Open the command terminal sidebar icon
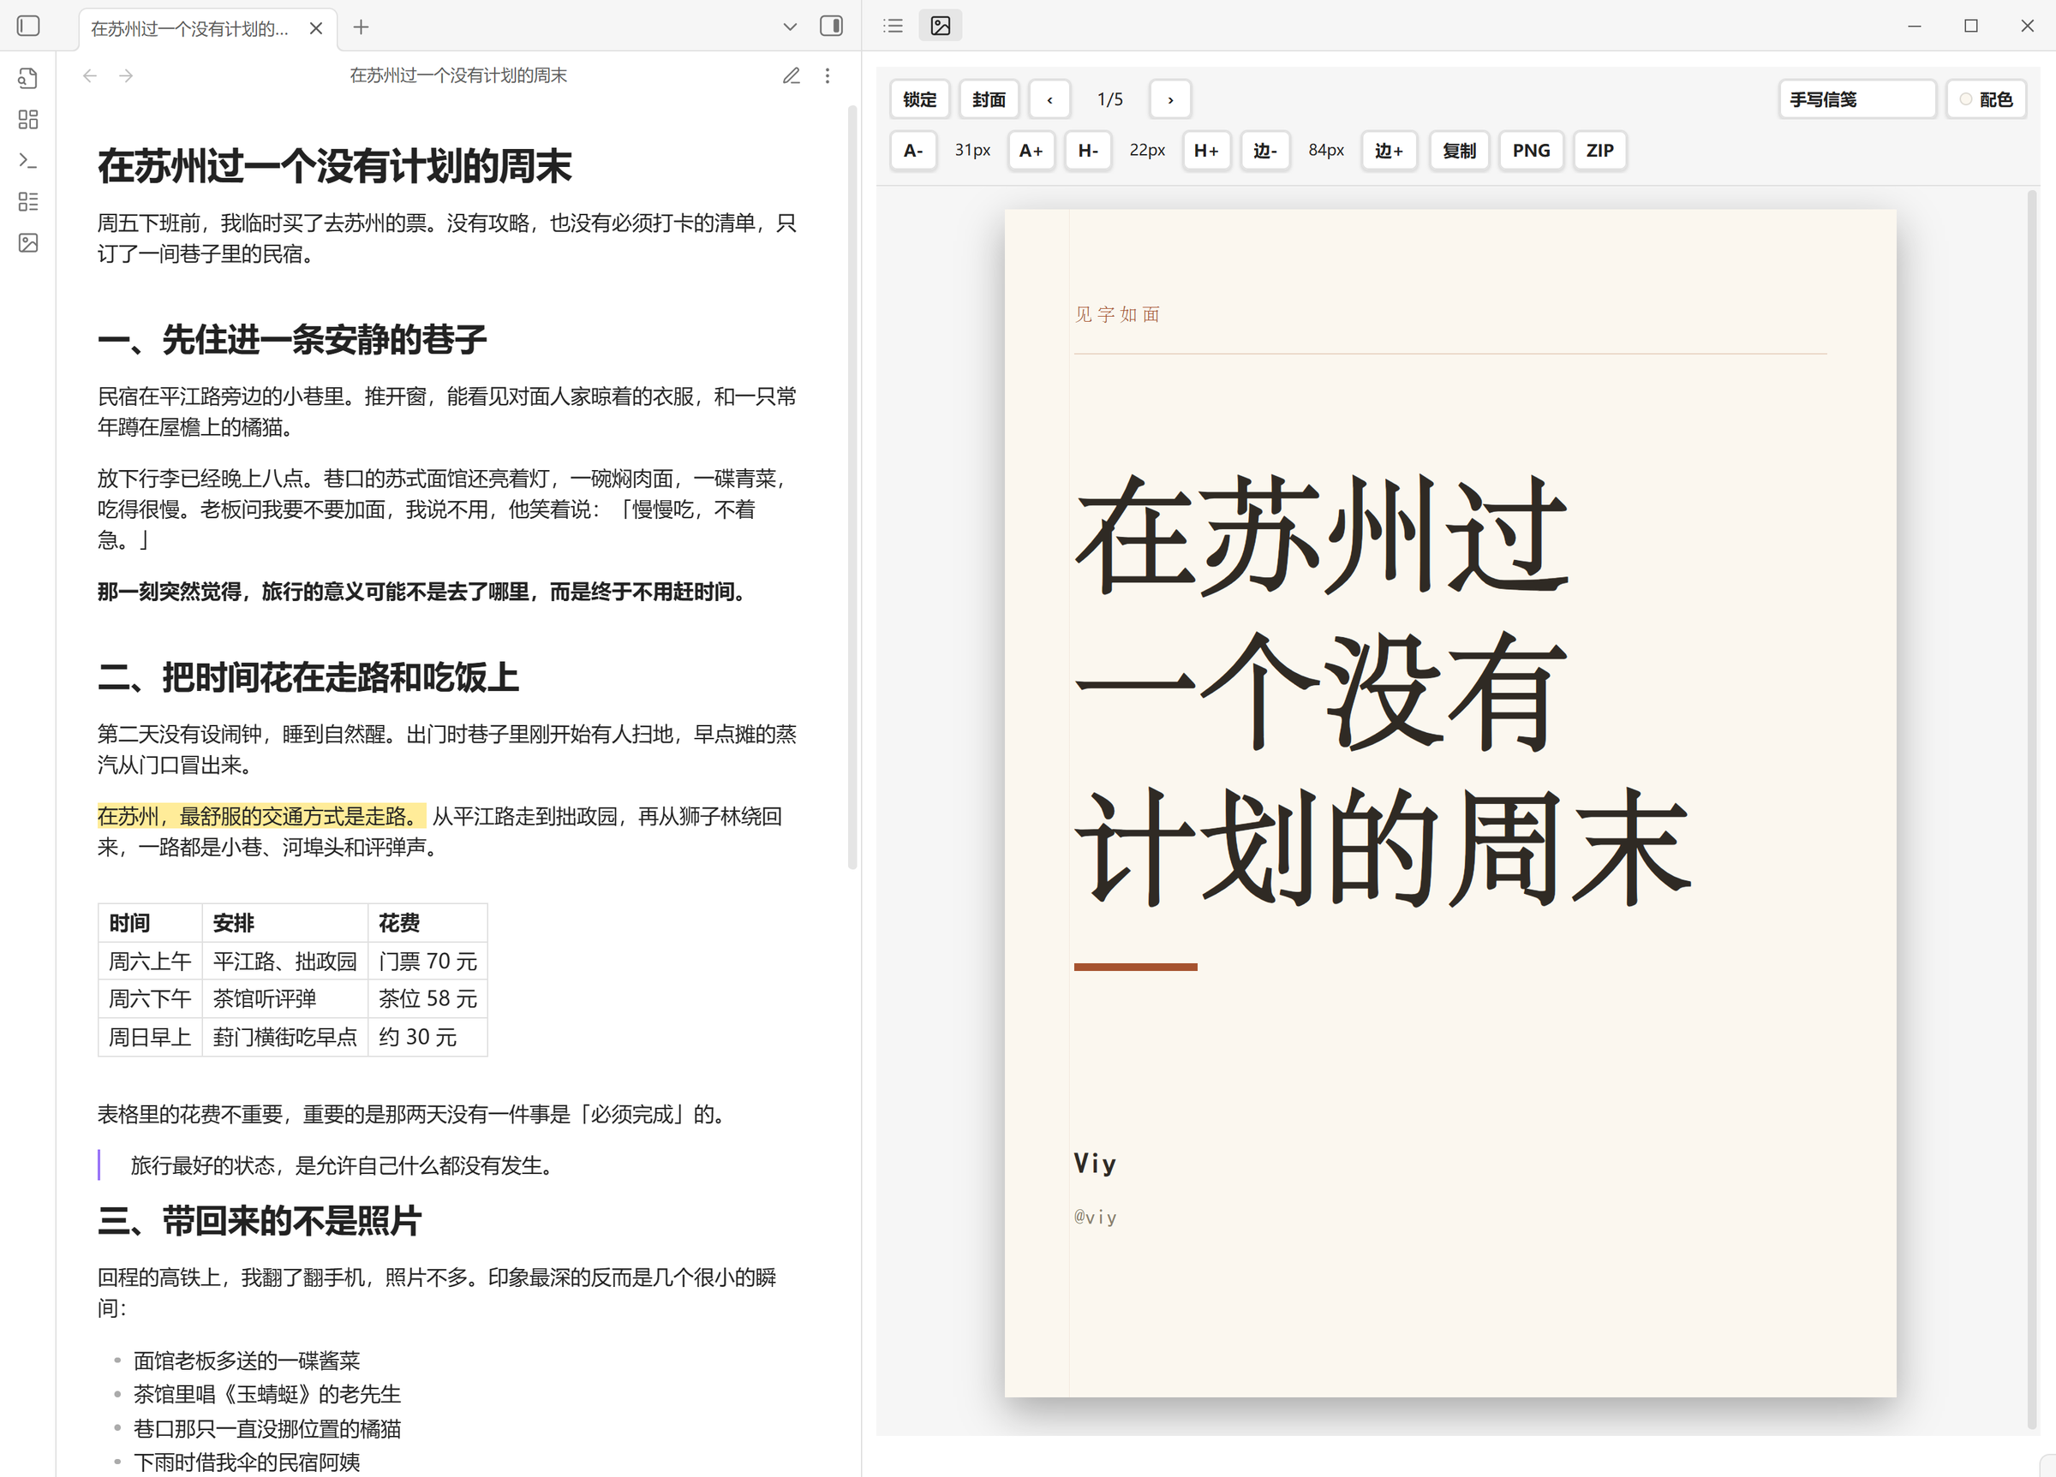Image resolution: width=2056 pixels, height=1477 pixels. point(28,160)
